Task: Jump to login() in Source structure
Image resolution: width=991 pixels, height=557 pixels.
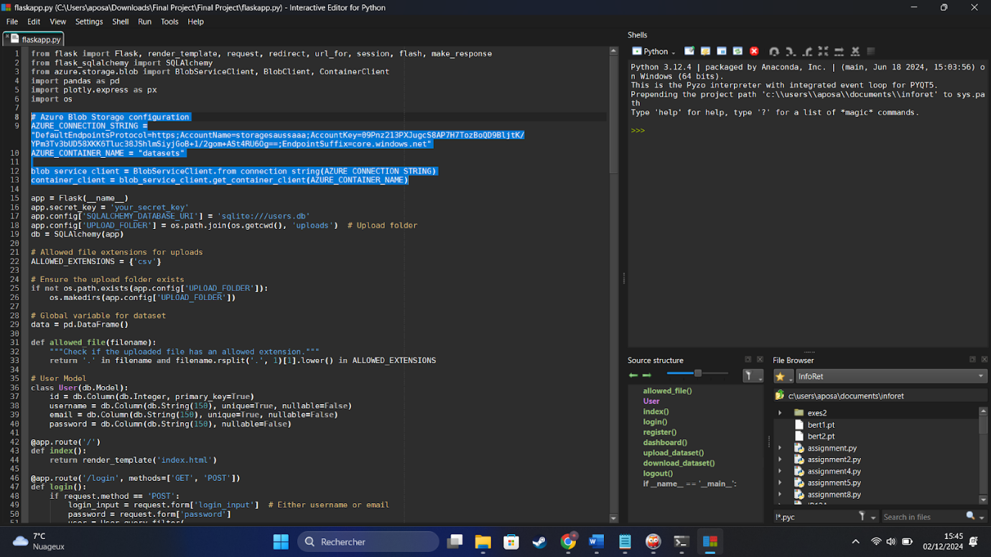Action: [x=655, y=422]
